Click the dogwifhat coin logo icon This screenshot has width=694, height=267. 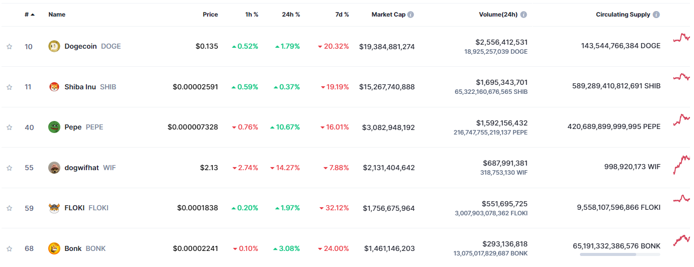click(x=54, y=168)
